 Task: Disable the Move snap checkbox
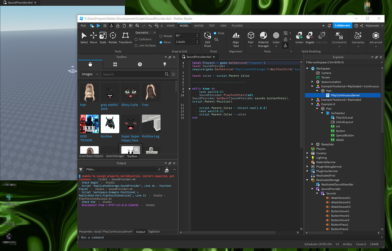[161, 42]
